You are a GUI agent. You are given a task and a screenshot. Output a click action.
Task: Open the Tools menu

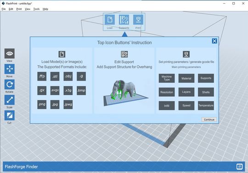(x=36, y=9)
